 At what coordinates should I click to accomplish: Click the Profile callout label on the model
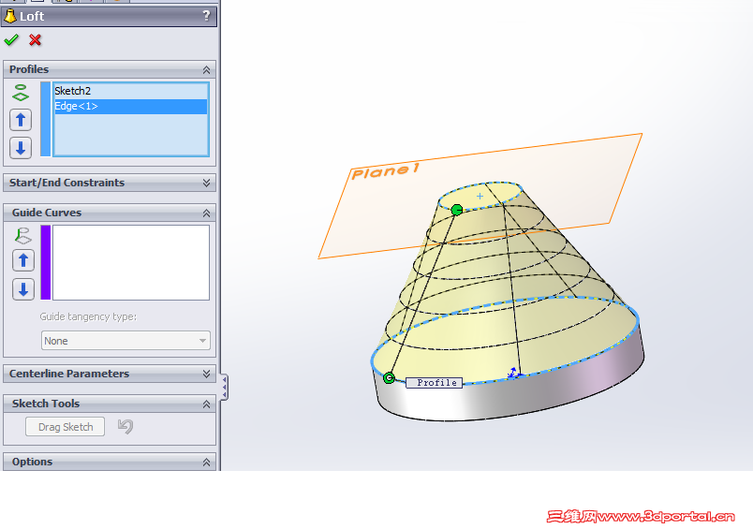[x=435, y=383]
